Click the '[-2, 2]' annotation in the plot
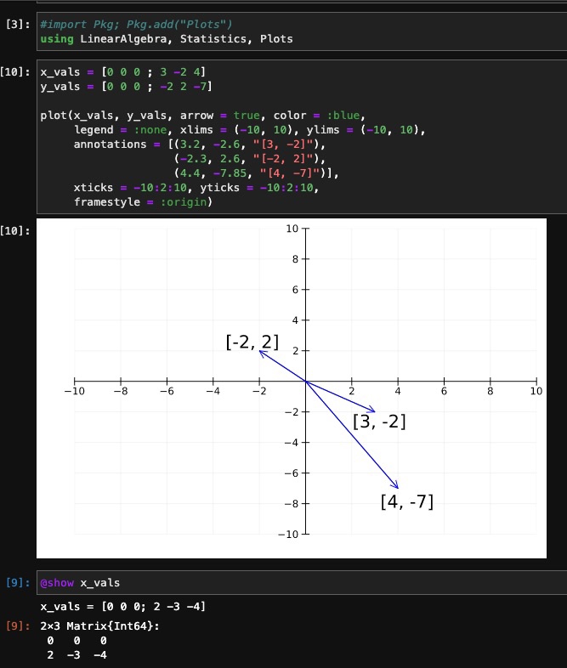This screenshot has width=567, height=668. (252, 342)
